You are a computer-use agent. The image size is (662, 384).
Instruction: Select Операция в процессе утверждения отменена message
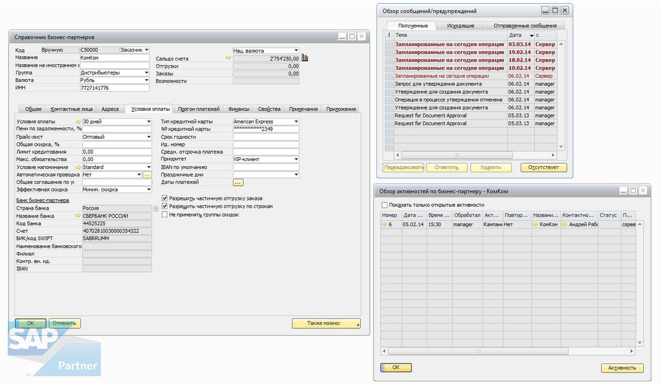(472, 100)
